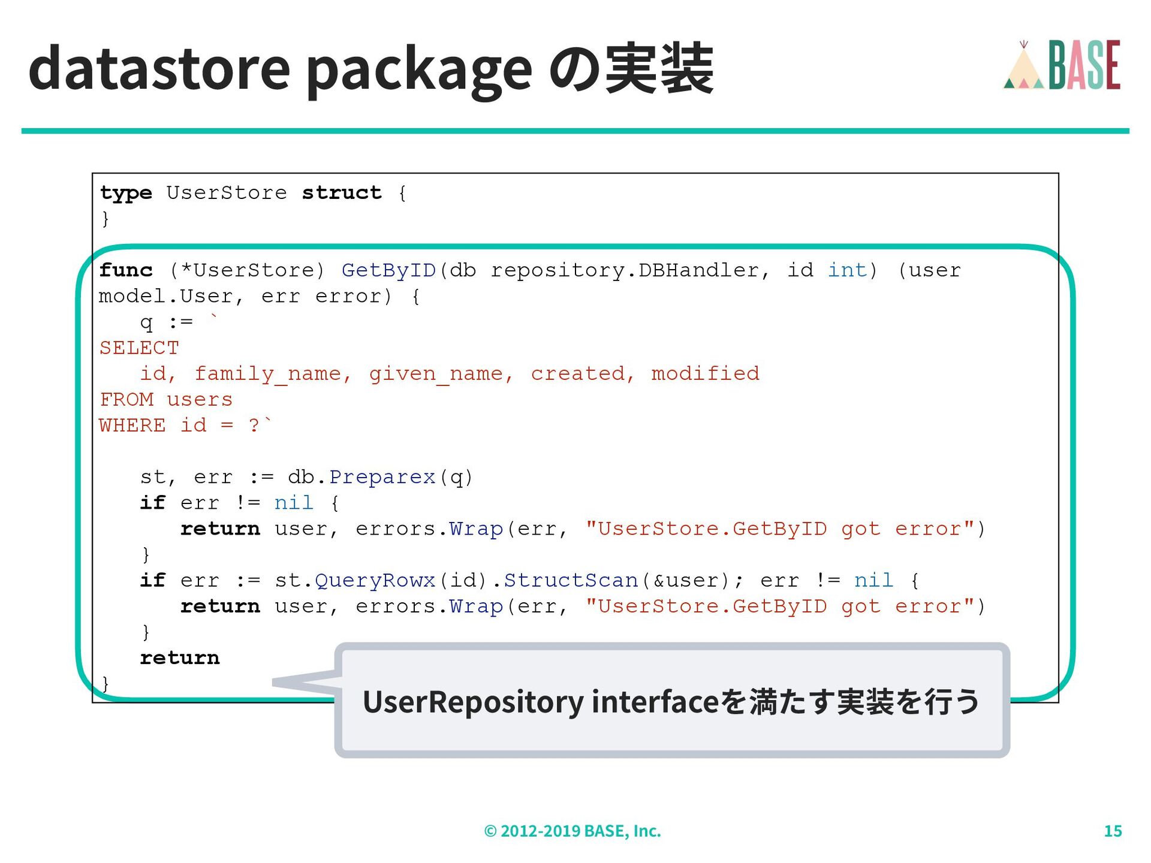Click the StructScan method name
1151x863 pixels.
click(571, 580)
